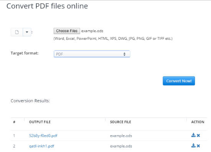Click the Choose Files button
211x152 pixels.
(67, 31)
